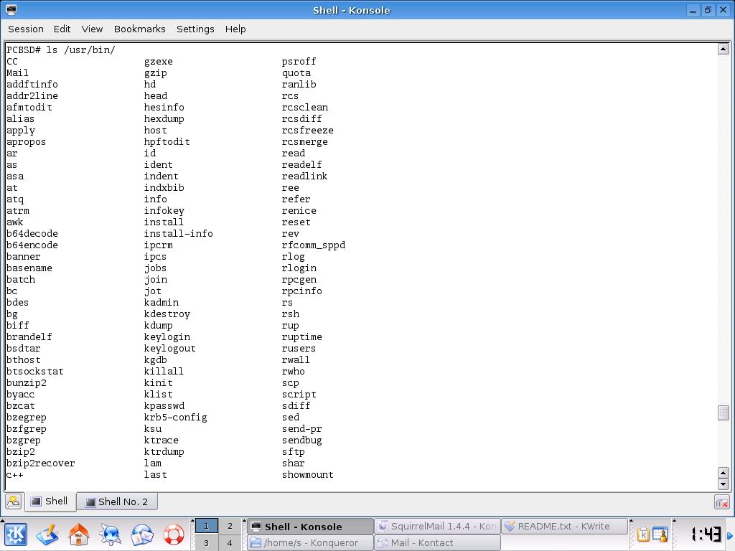Open the Session menu

[x=26, y=29]
